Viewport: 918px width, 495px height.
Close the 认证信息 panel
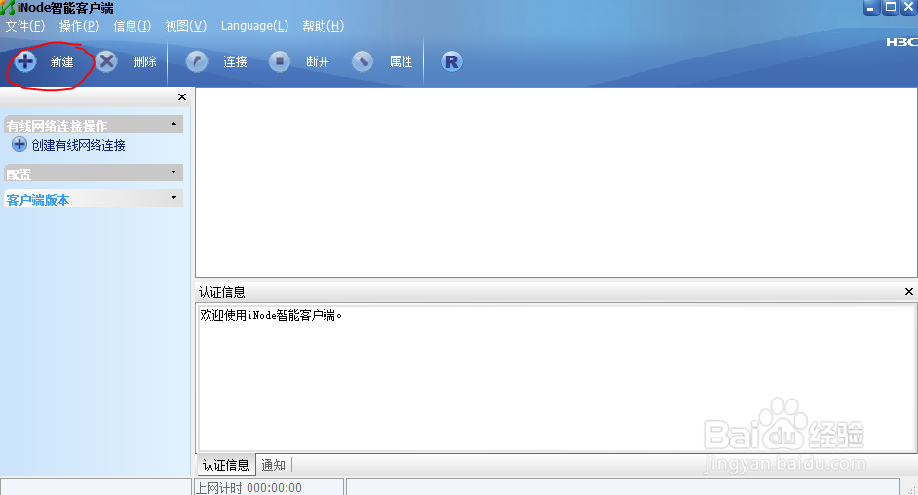(x=908, y=292)
